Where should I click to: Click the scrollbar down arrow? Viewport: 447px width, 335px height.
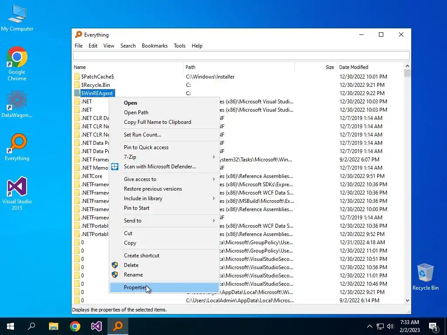click(x=407, y=301)
